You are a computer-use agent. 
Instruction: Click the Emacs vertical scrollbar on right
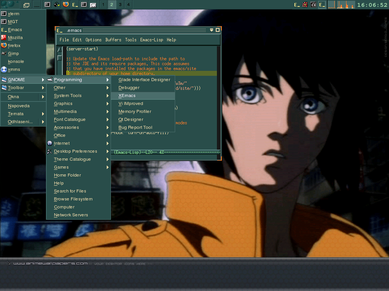click(x=218, y=98)
